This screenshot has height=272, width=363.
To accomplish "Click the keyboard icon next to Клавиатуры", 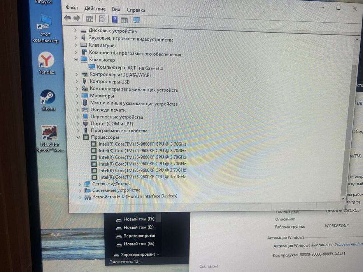I will pos(84,45).
